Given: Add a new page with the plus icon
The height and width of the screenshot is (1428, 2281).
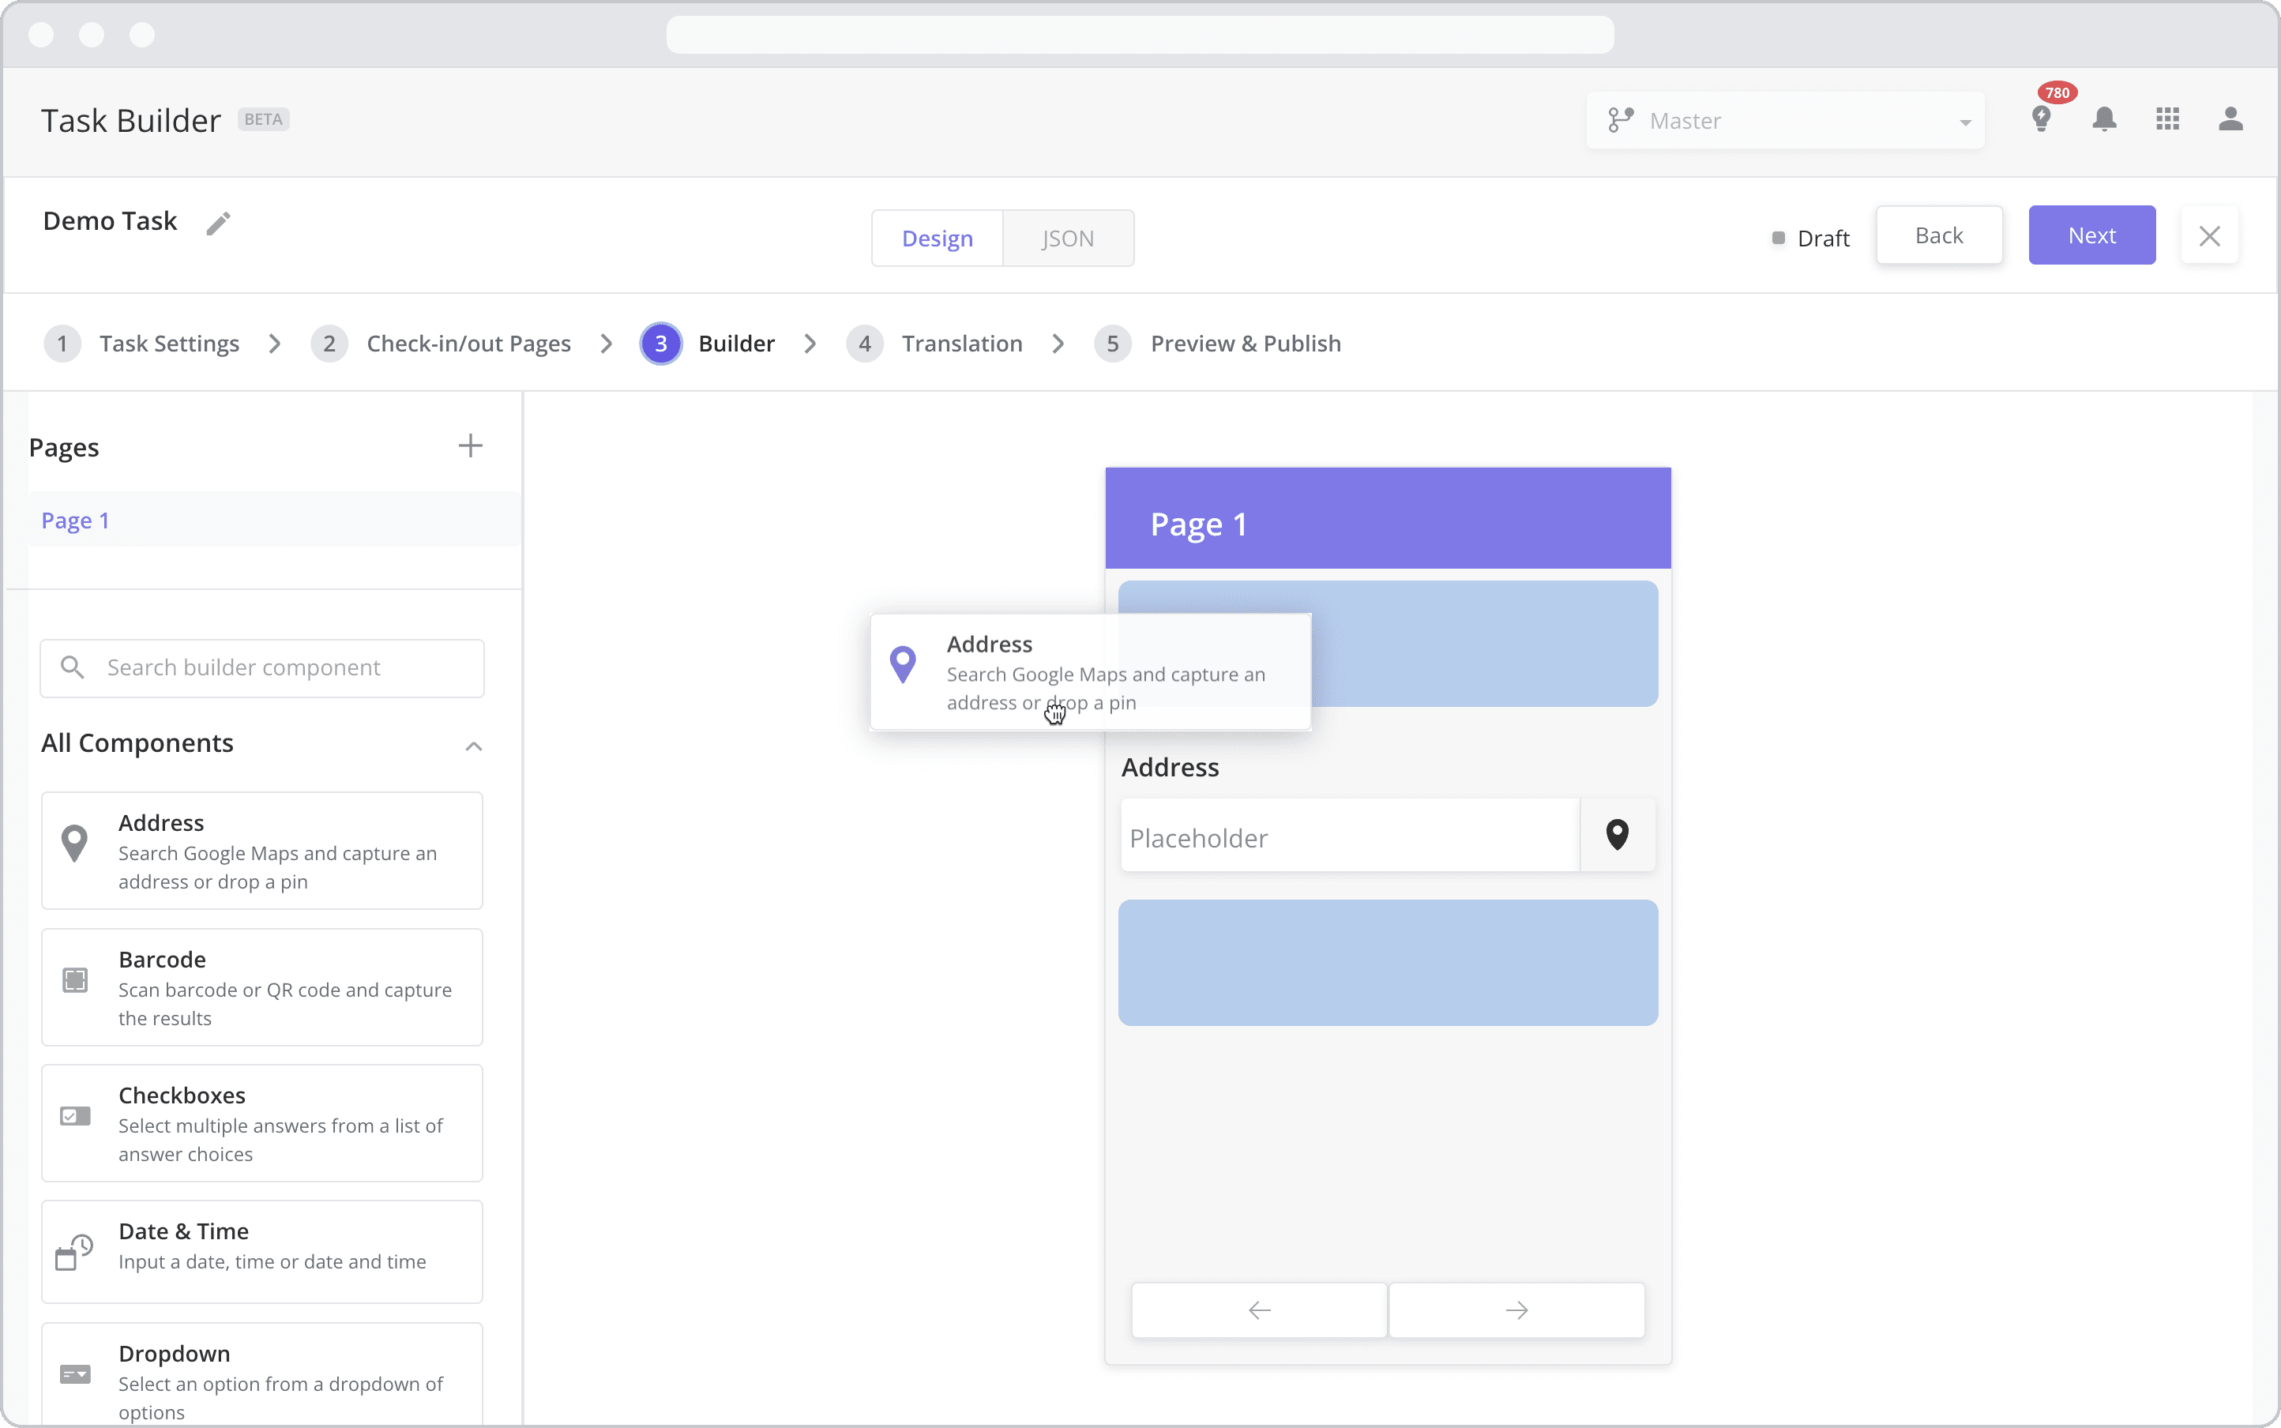Looking at the screenshot, I should point(471,445).
